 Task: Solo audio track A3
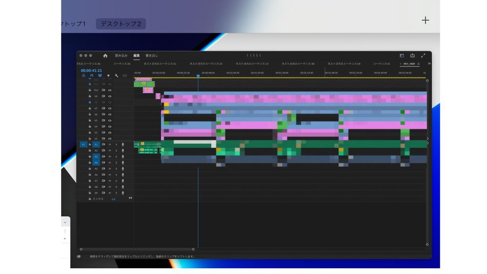coord(117,157)
